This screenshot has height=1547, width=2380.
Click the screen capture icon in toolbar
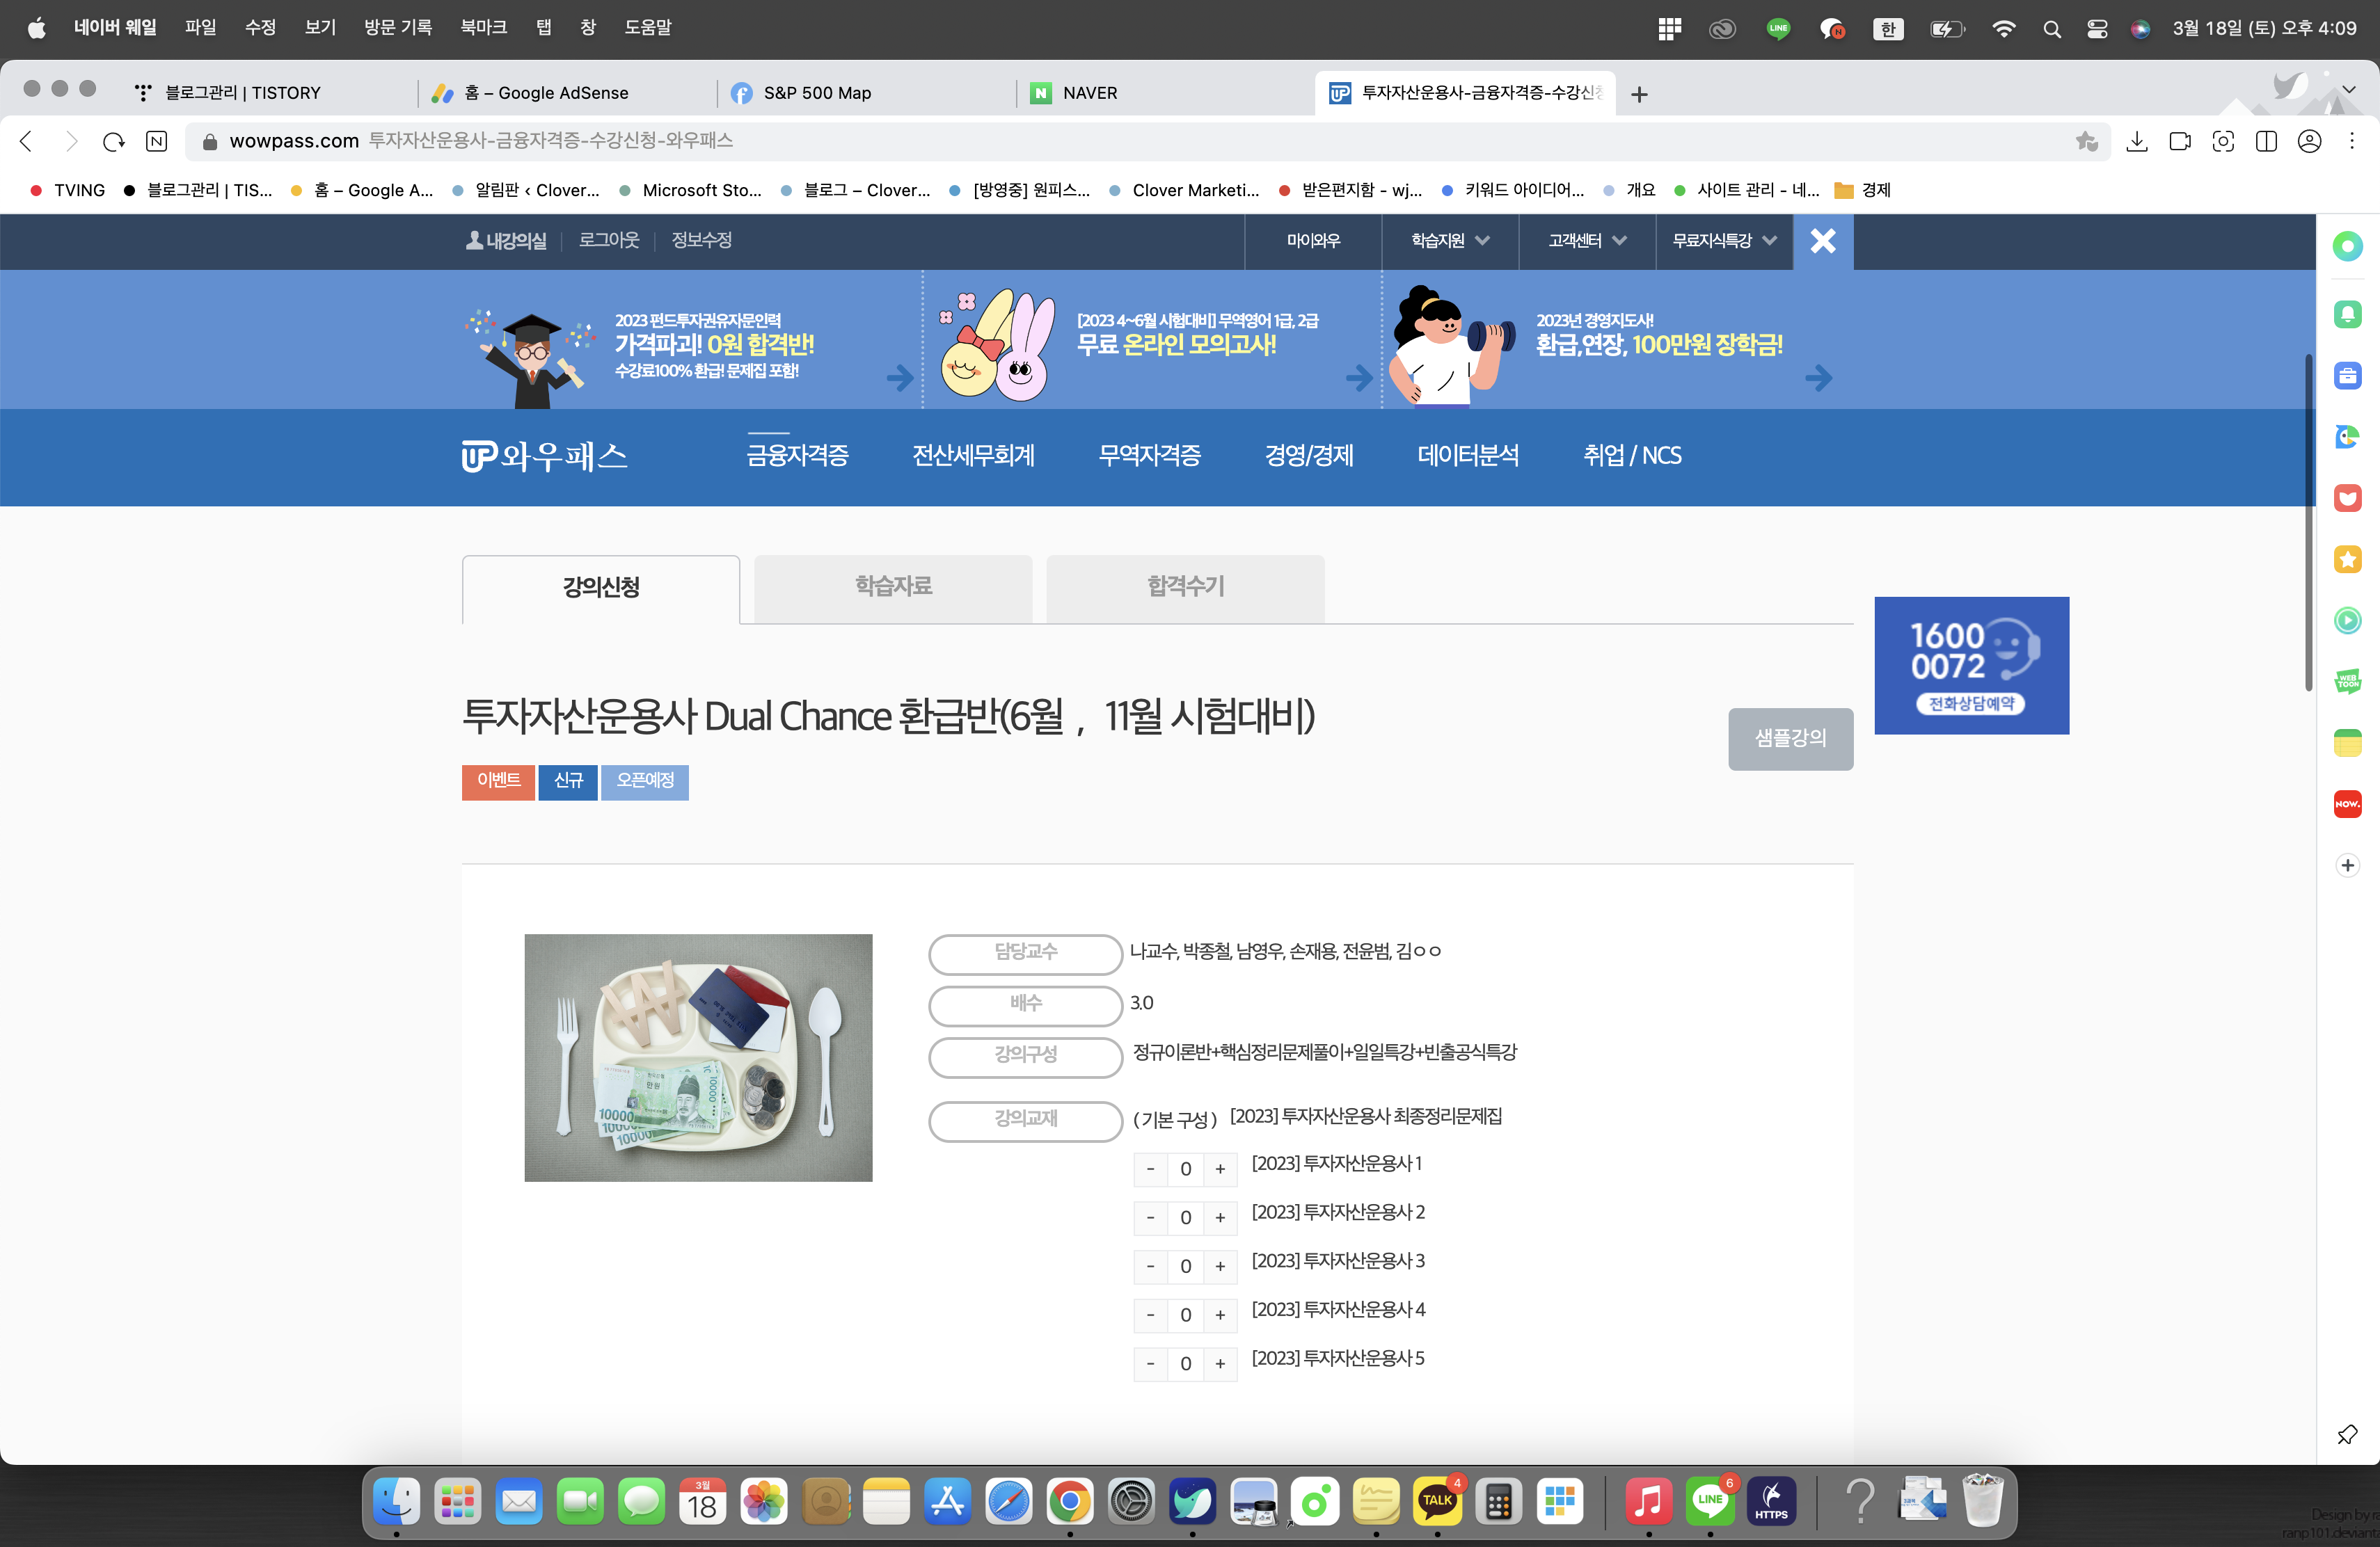(2223, 142)
